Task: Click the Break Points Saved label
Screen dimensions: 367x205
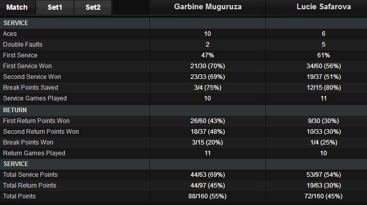Action: click(30, 88)
